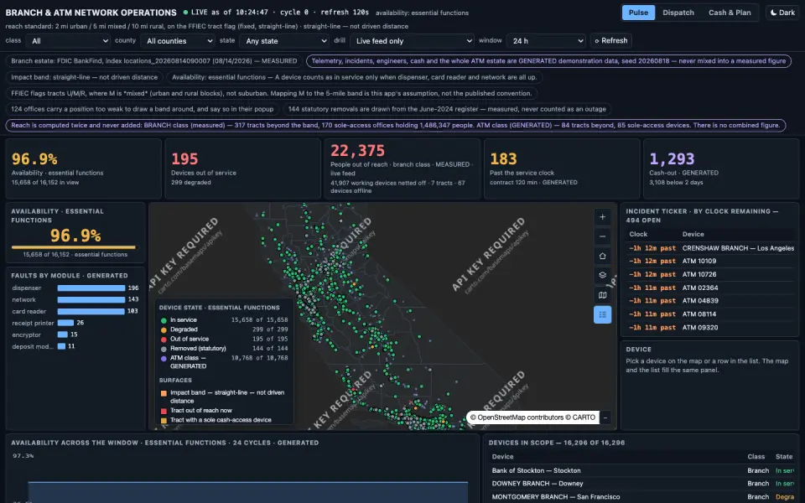Click the MONTGOMERY BRANCH device row

[643, 497]
